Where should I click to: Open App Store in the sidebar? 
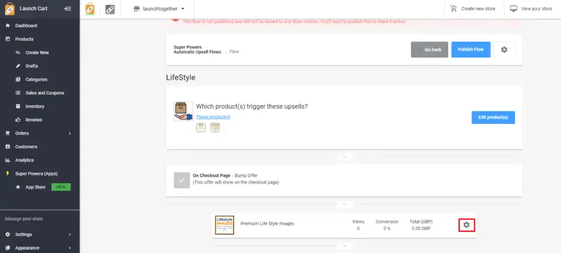point(36,187)
